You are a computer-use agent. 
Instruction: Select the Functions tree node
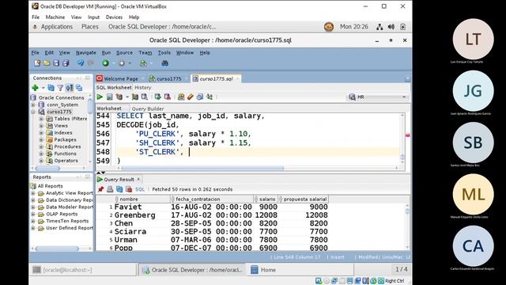pos(65,154)
